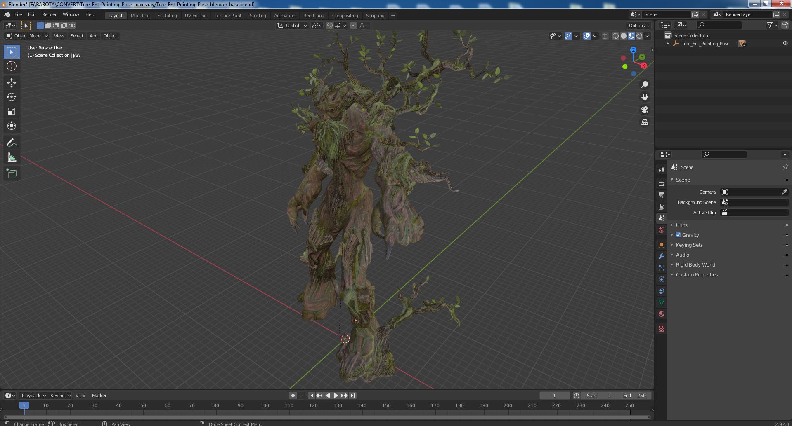Click the zoom viewport magnifier icon
792x426 pixels.
click(645, 84)
